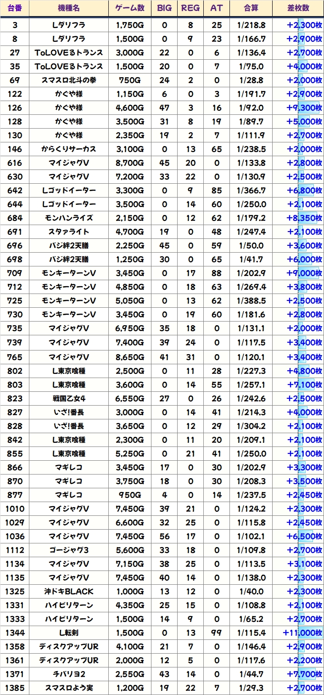This screenshot has height=695, width=324.
Task: Click +9,000枚 difference value
Action: click(304, 273)
